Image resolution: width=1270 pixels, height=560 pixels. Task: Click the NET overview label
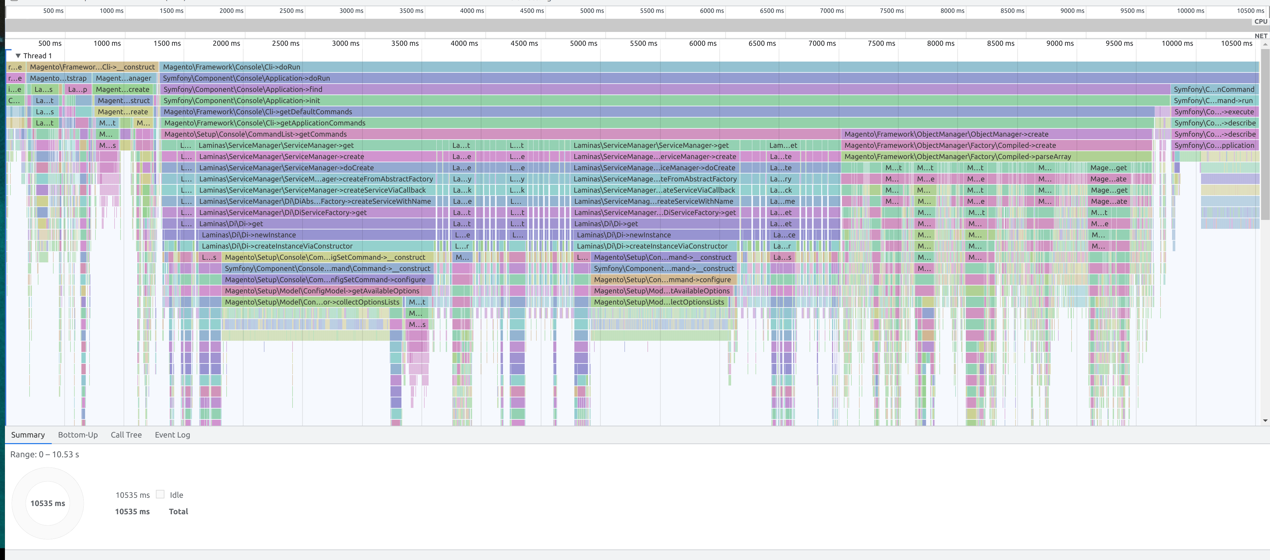pos(1260,36)
